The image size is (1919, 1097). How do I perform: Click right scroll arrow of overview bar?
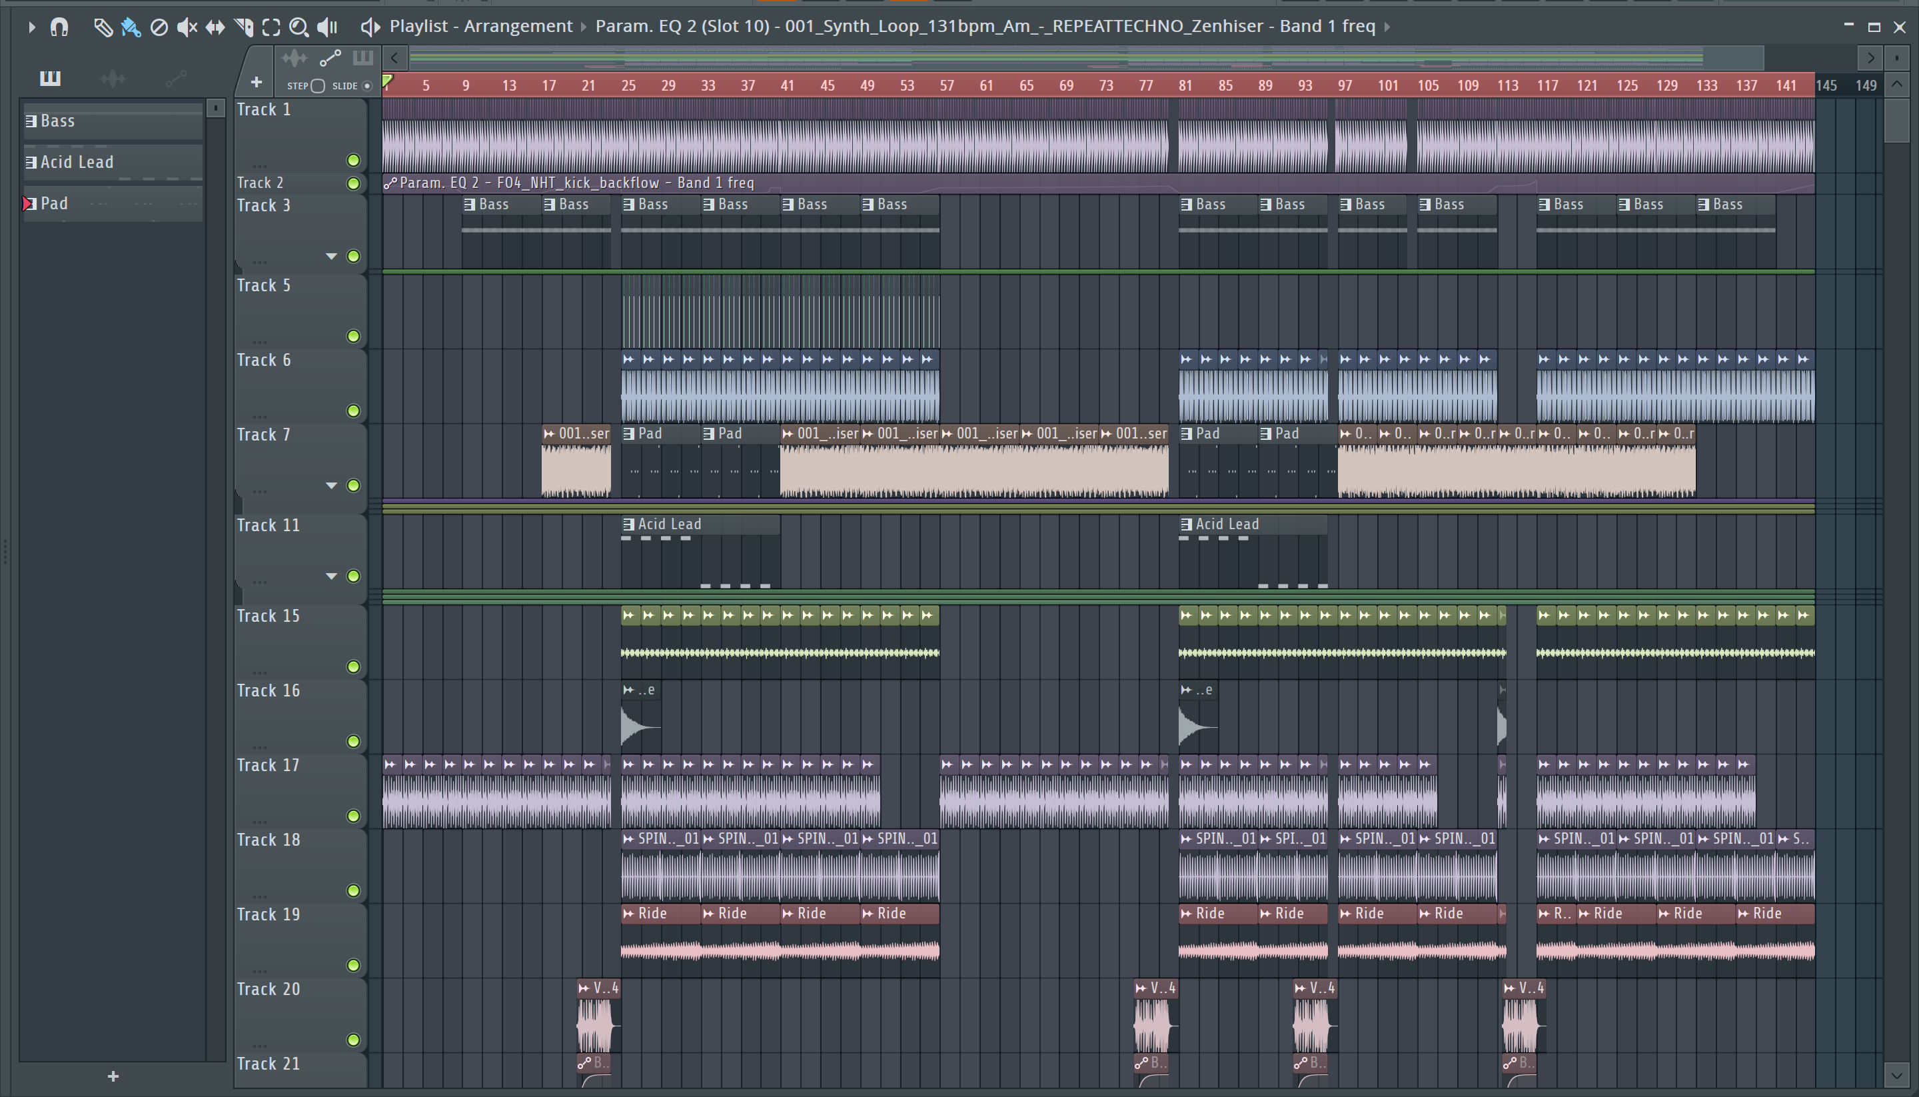click(1870, 58)
